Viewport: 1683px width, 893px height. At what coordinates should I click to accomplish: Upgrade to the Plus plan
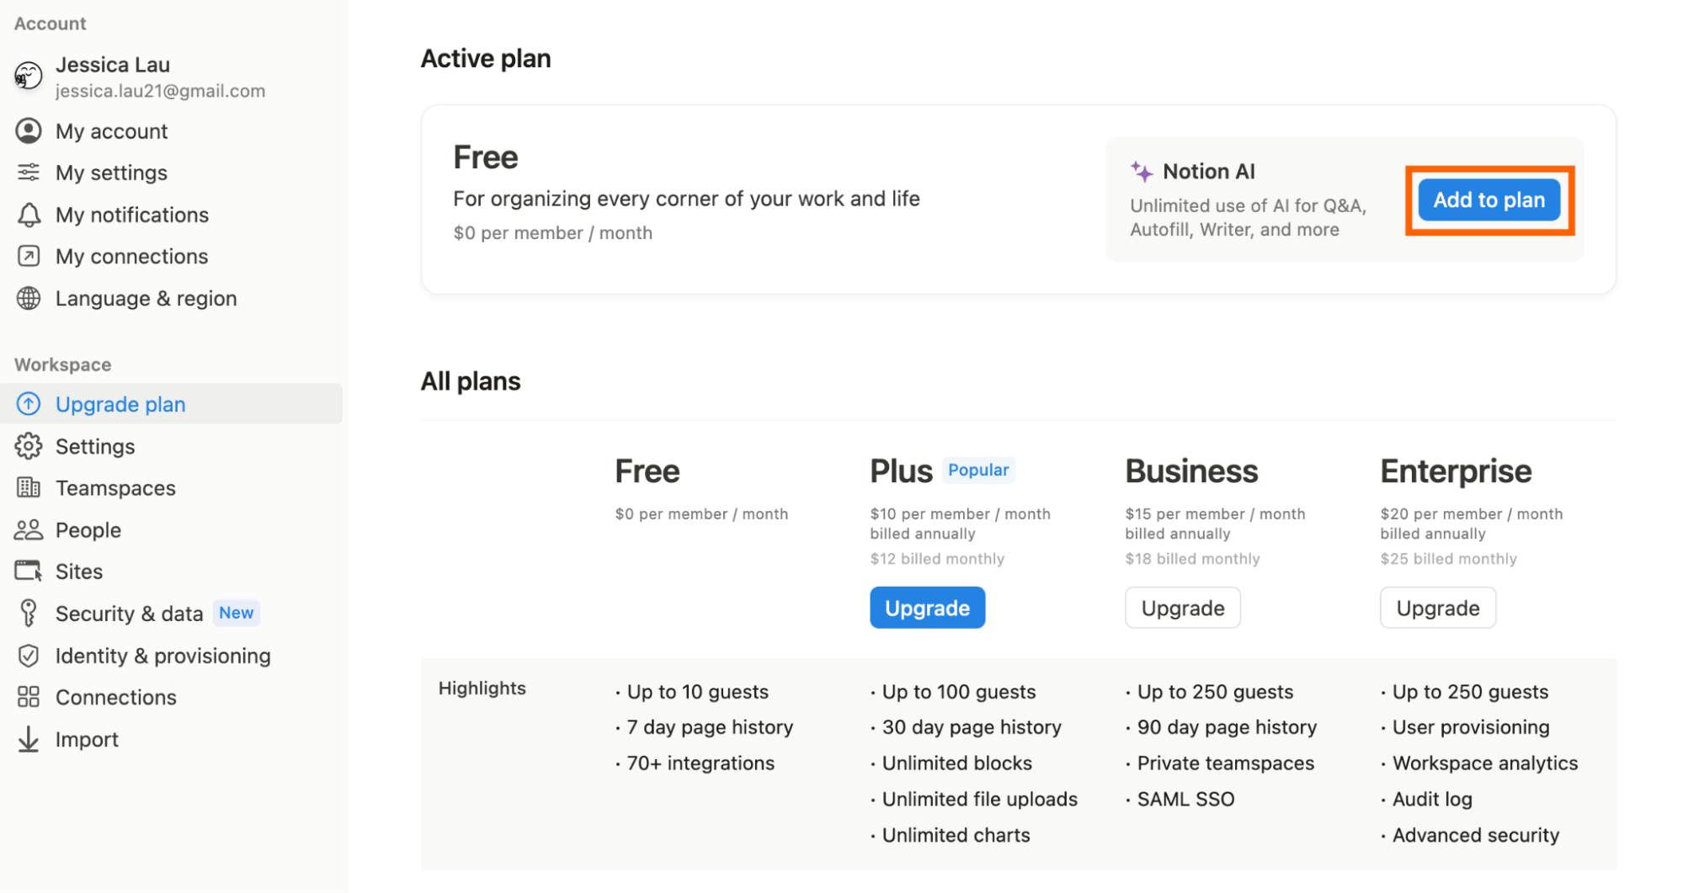(927, 608)
